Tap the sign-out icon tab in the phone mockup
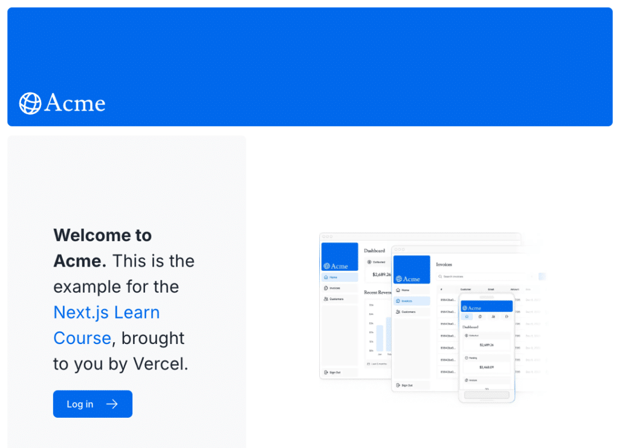This screenshot has height=448, width=619. pos(507,316)
